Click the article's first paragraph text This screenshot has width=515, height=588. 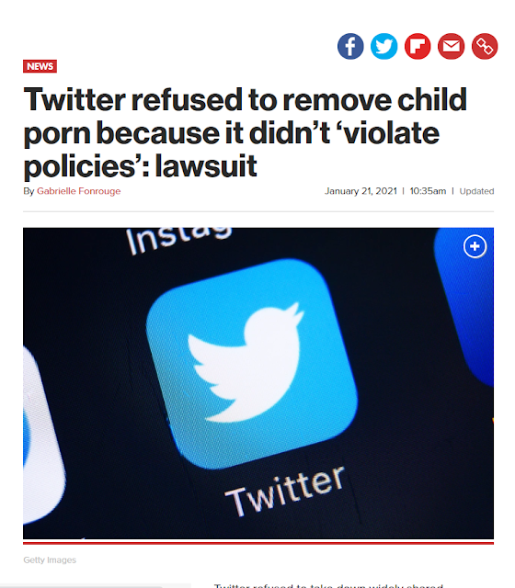pyautogui.click(x=328, y=585)
